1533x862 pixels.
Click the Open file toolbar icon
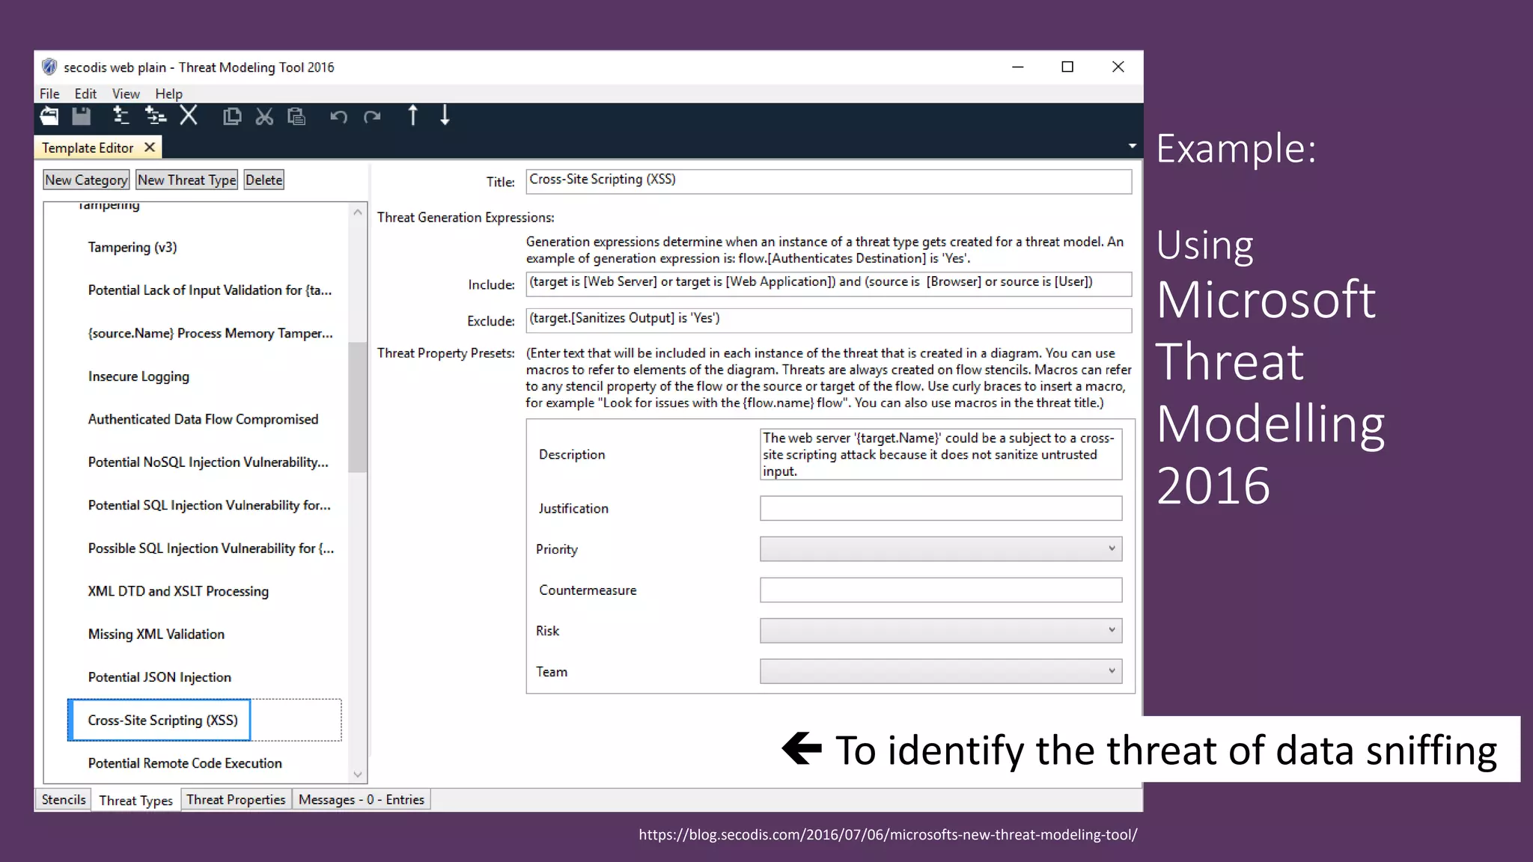click(49, 116)
